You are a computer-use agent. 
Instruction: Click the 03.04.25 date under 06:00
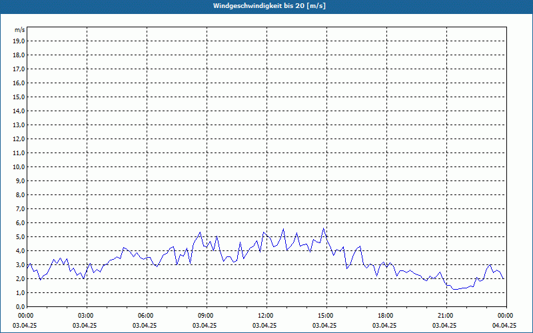click(145, 325)
